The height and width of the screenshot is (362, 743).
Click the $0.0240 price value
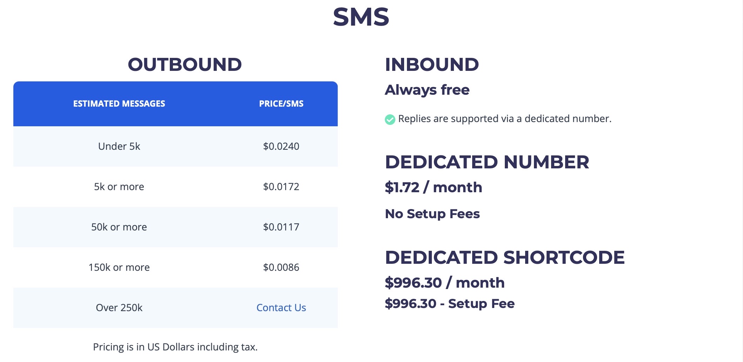coord(281,147)
